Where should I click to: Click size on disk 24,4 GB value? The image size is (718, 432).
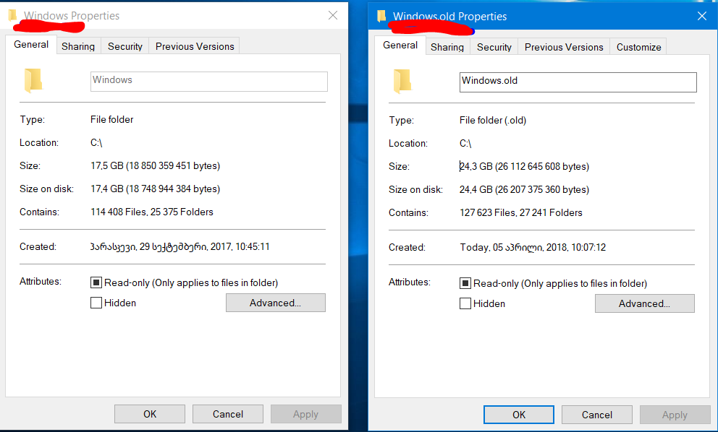(x=524, y=190)
